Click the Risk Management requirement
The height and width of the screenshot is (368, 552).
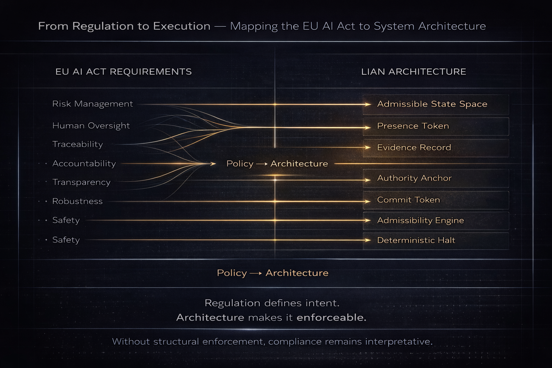click(92, 104)
